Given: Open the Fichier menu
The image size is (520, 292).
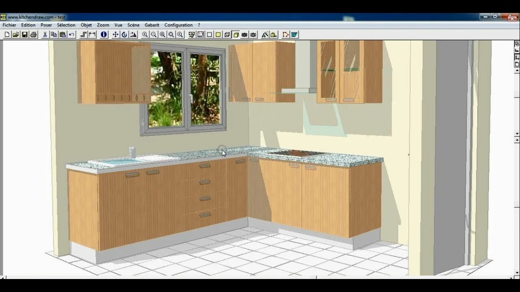Looking at the screenshot, I should (x=9, y=25).
